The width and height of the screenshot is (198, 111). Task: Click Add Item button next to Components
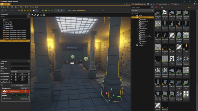tap(25, 88)
